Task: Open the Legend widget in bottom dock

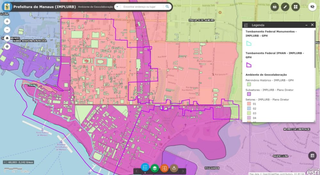Action: point(145,167)
